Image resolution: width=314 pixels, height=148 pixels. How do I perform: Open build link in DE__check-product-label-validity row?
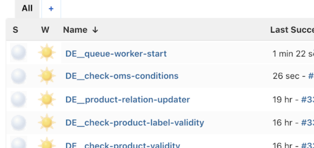(x=308, y=122)
